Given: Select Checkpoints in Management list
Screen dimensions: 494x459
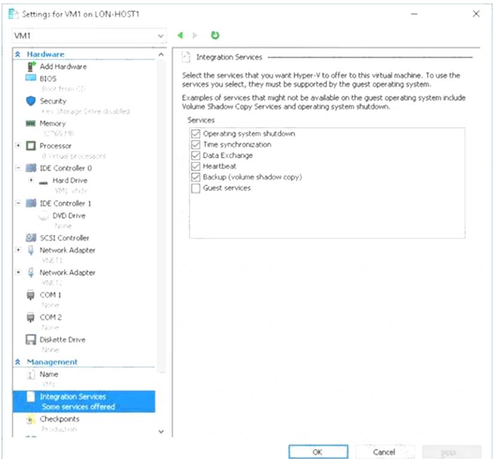Looking at the screenshot, I should pyautogui.click(x=59, y=419).
